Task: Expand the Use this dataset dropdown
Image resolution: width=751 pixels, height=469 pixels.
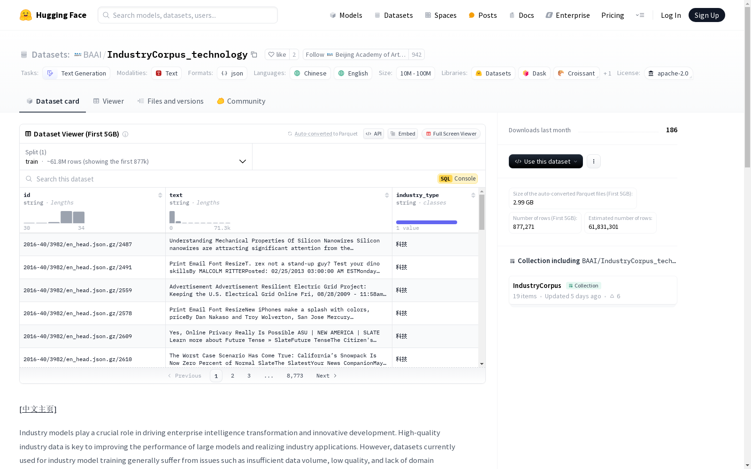Action: click(x=546, y=161)
